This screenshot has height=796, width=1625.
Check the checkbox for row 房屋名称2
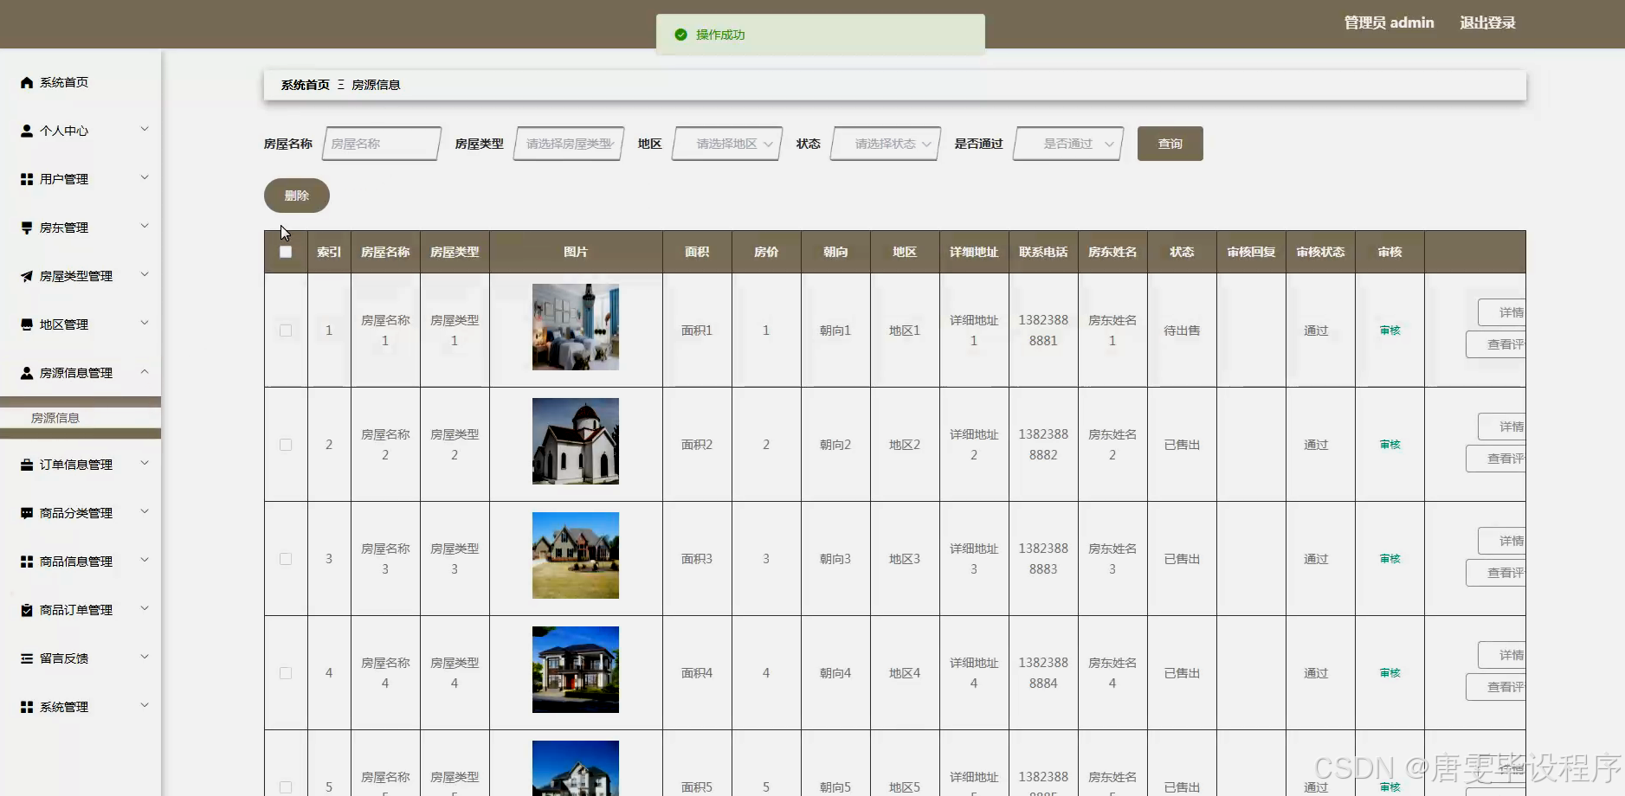point(286,445)
